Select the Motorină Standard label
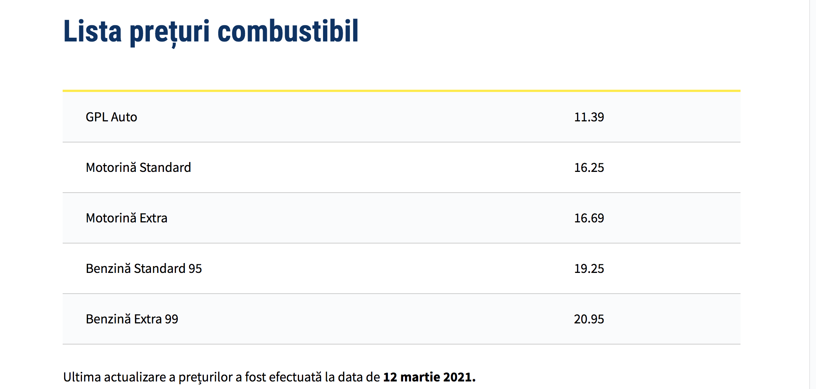 tap(138, 168)
